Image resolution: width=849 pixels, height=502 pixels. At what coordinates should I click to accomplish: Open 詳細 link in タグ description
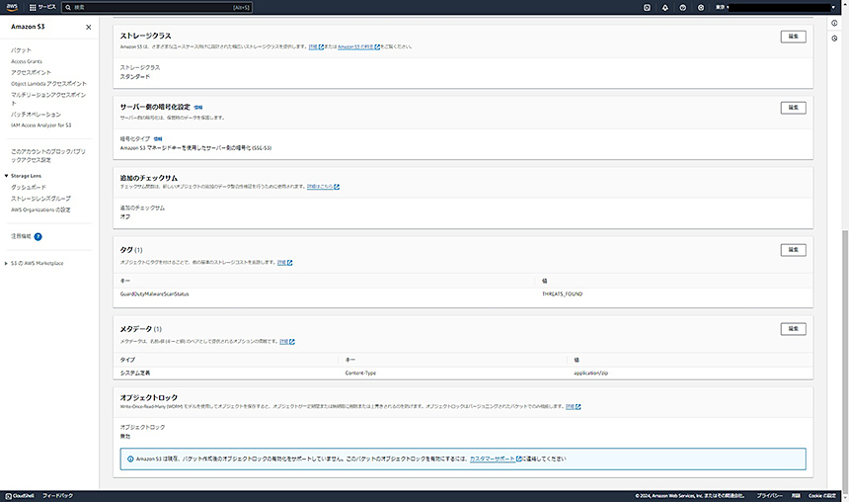(284, 263)
